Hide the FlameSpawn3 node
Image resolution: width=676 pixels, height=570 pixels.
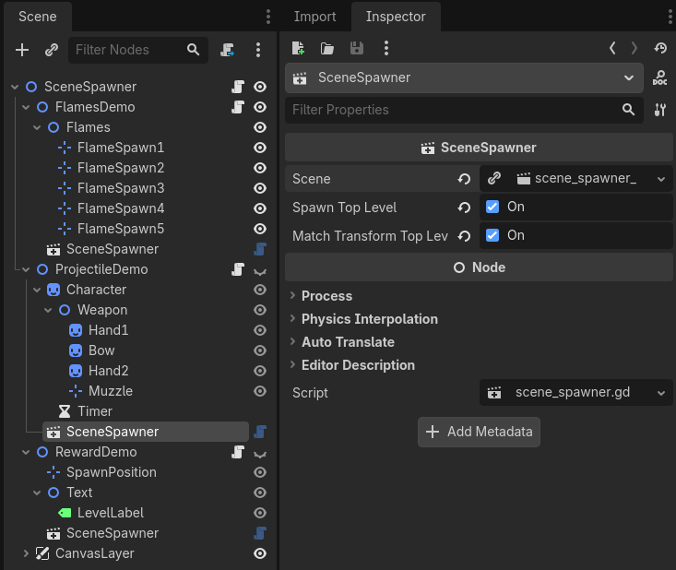tap(260, 188)
